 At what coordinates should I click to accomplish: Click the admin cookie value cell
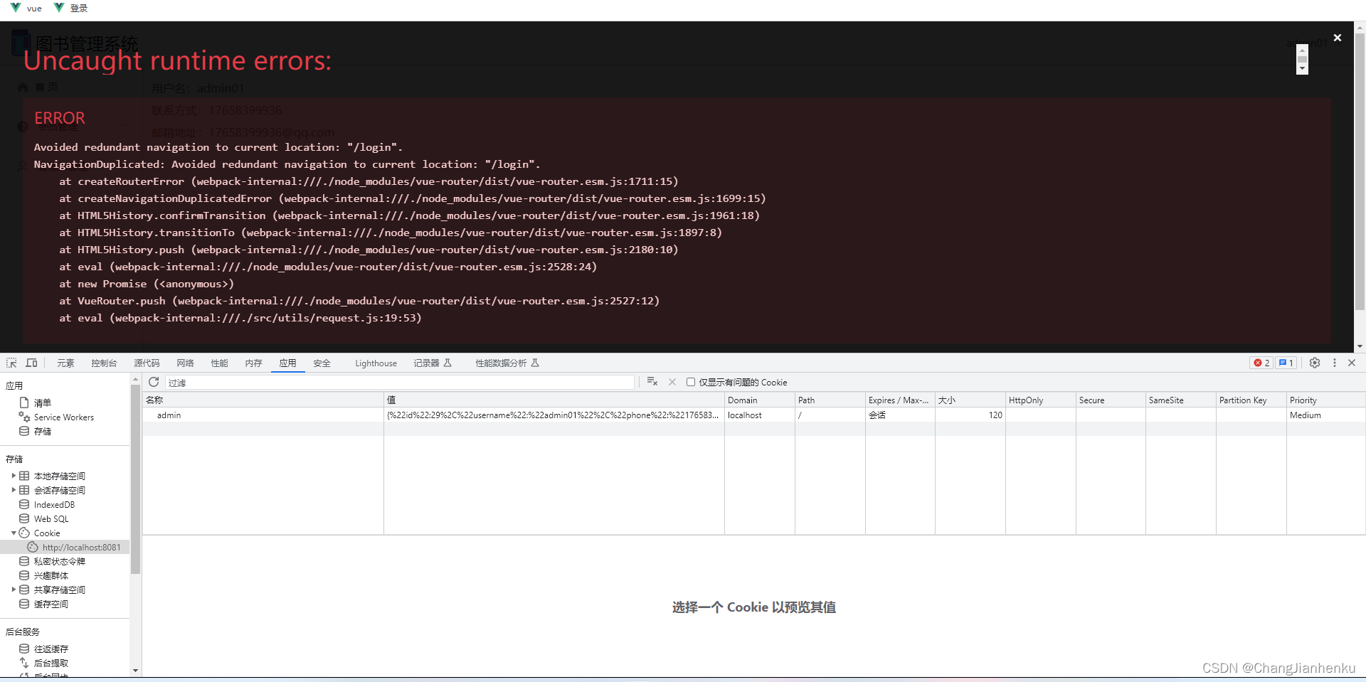coord(554,415)
